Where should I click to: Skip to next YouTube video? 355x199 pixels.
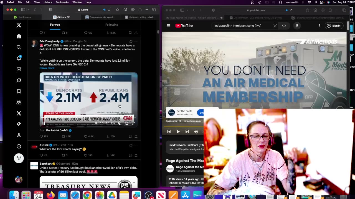187,132
